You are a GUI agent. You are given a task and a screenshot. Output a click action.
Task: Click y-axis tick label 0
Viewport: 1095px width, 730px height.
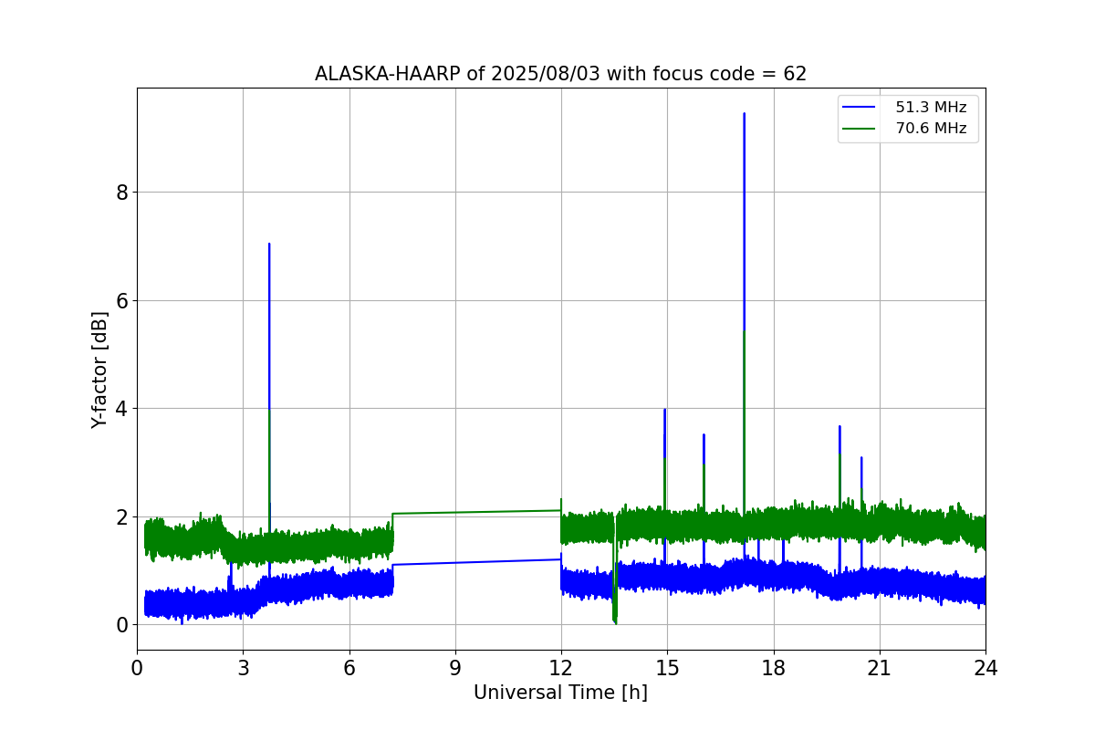[120, 625]
